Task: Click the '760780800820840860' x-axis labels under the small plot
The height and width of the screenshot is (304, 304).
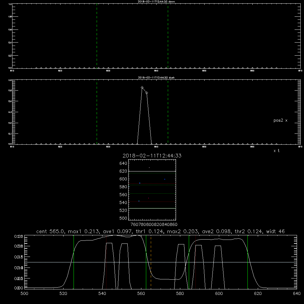Action: click(154, 225)
